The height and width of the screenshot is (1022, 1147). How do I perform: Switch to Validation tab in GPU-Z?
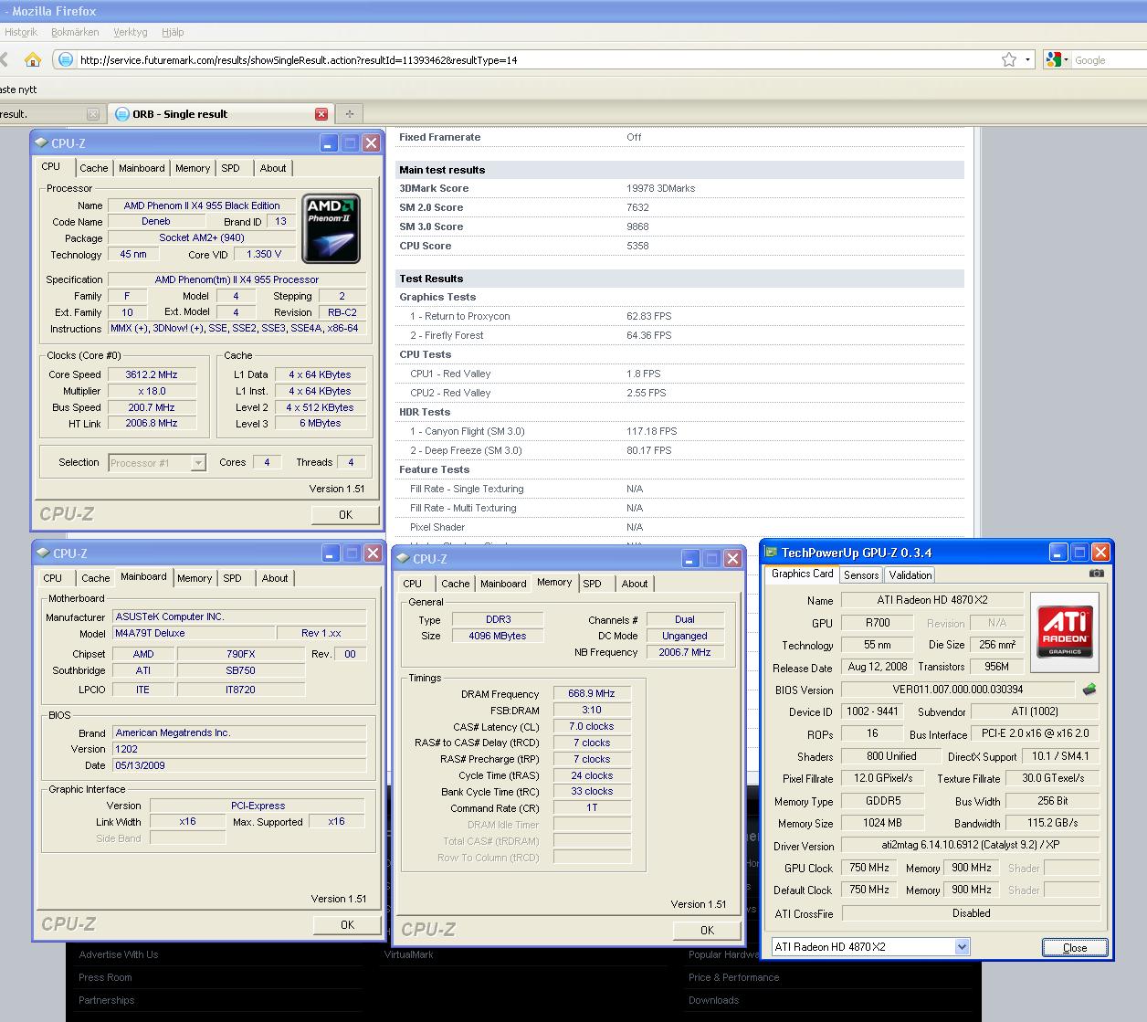[x=910, y=574]
